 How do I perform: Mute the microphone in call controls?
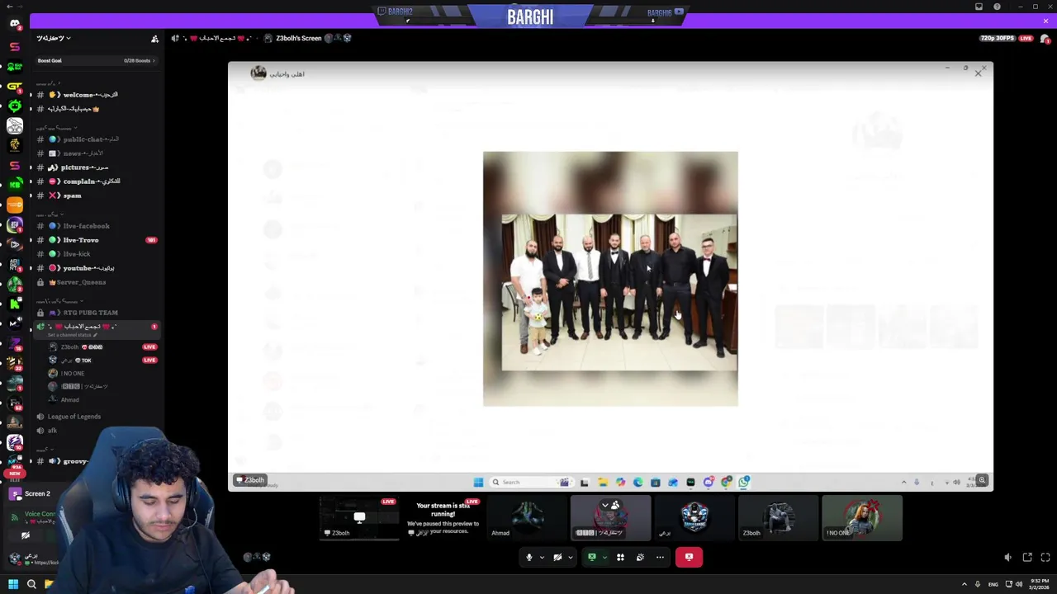[529, 558]
